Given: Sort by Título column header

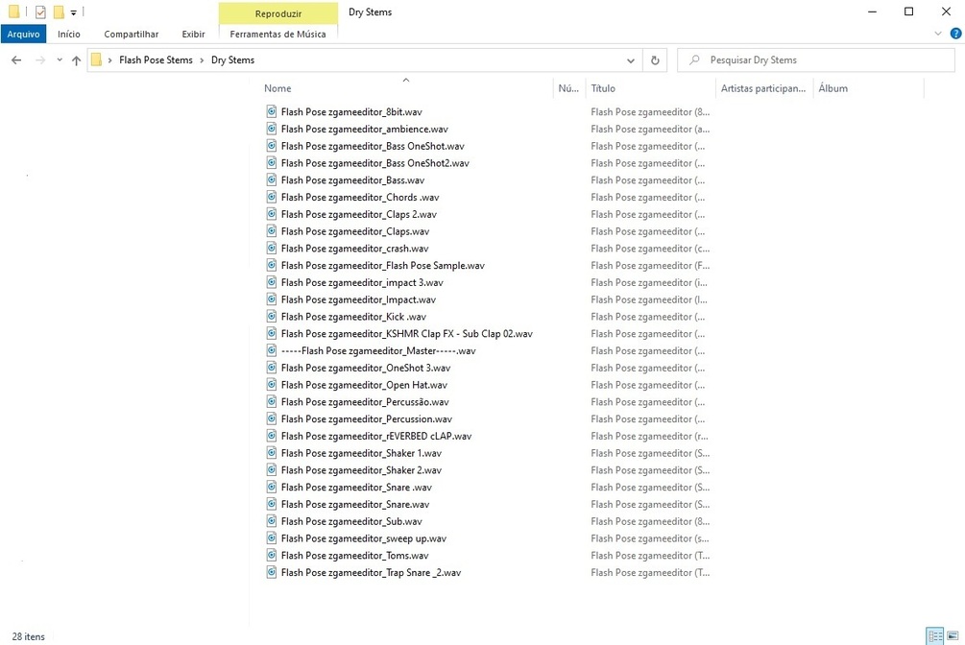Looking at the screenshot, I should (x=603, y=88).
